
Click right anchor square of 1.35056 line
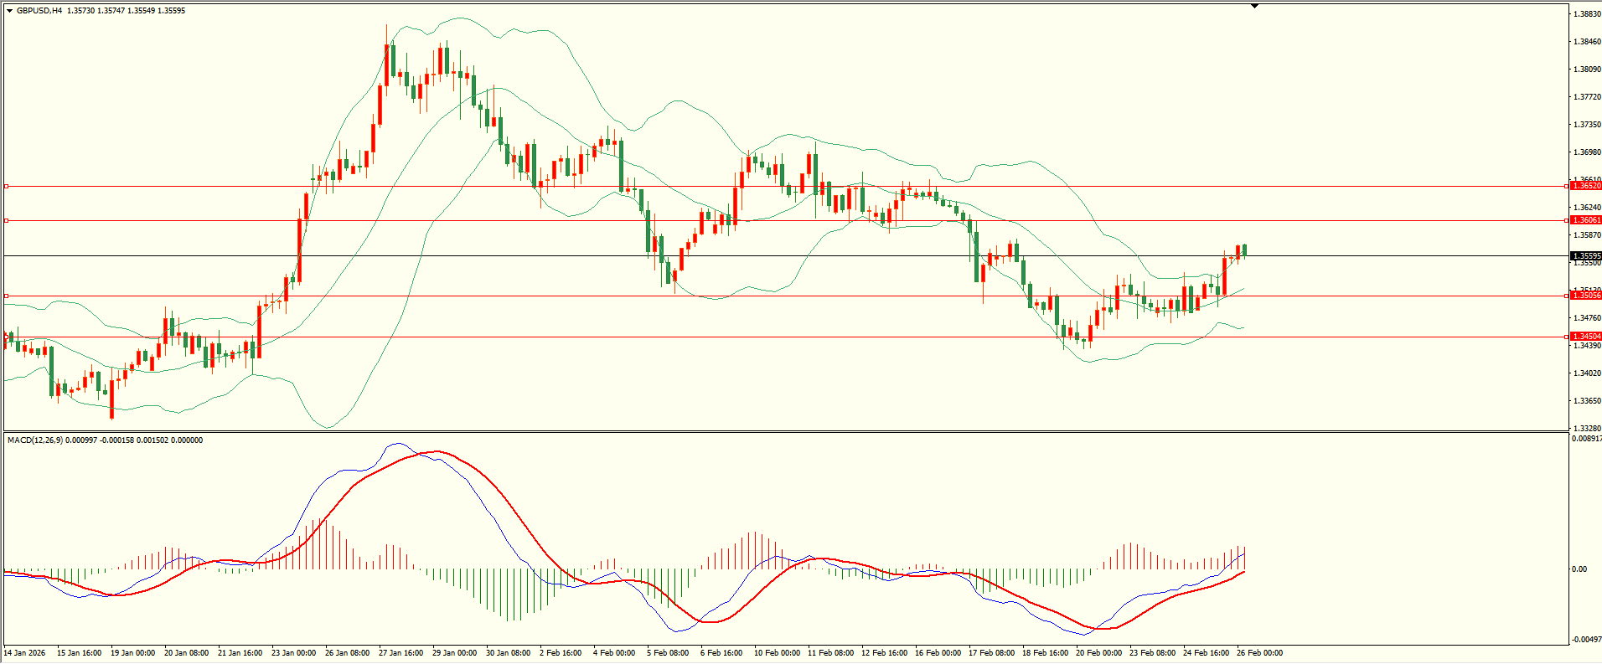click(x=1568, y=296)
